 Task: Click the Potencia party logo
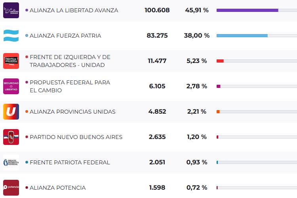[11, 188]
